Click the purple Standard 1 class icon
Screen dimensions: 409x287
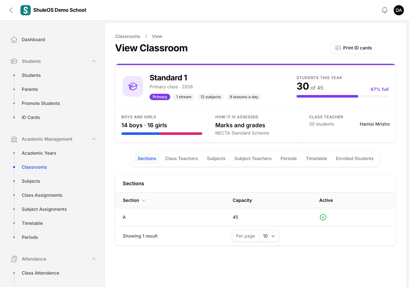(133, 86)
